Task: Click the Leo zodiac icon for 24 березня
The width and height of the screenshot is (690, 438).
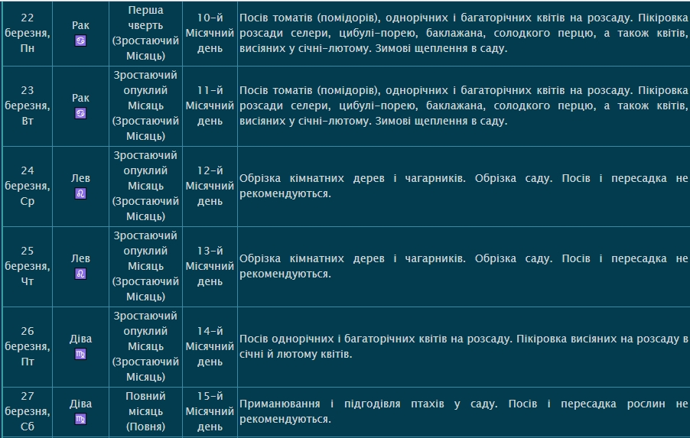Action: [x=80, y=194]
